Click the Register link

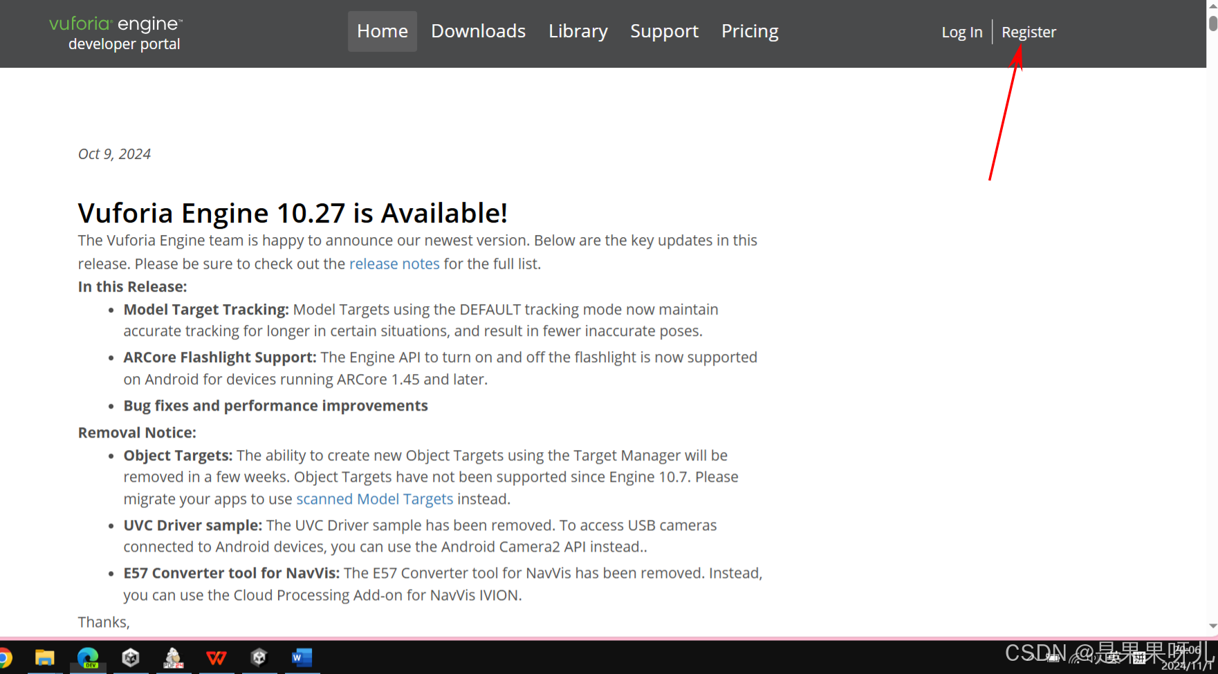point(1028,32)
